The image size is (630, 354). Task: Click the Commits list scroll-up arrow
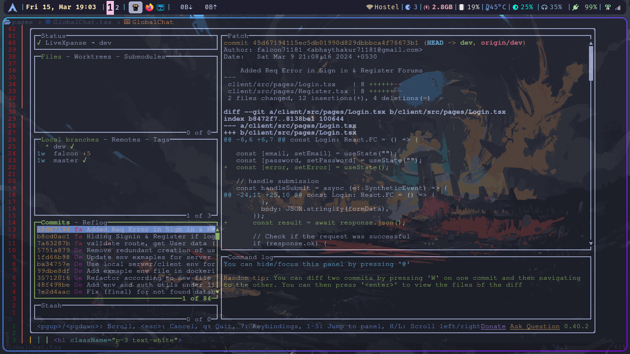217,230
